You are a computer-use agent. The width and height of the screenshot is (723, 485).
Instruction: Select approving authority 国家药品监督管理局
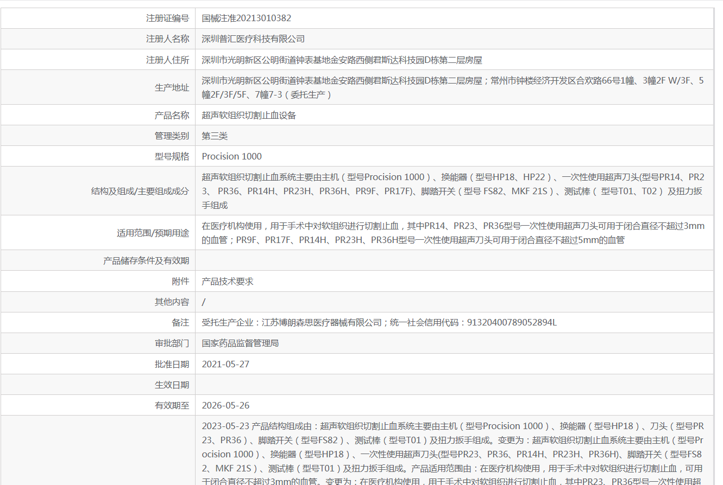(240, 343)
